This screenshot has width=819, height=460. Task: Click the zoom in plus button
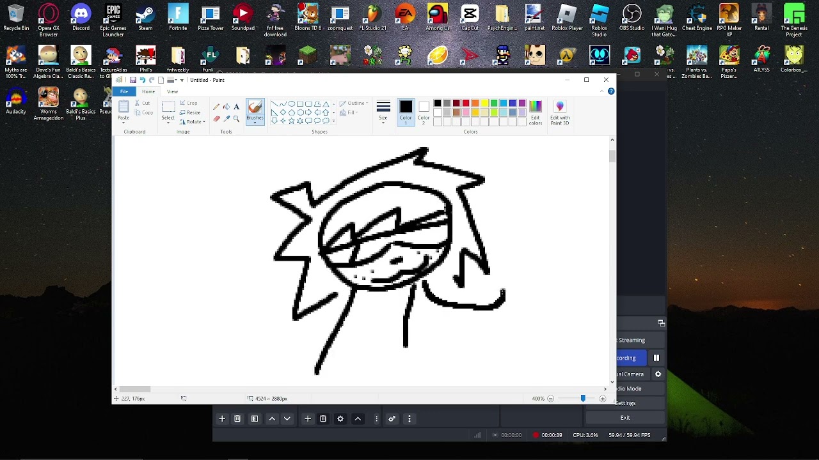[x=602, y=399]
